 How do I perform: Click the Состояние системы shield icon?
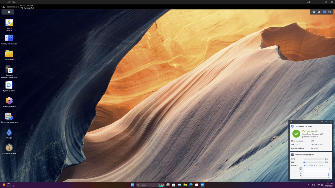coord(292,126)
